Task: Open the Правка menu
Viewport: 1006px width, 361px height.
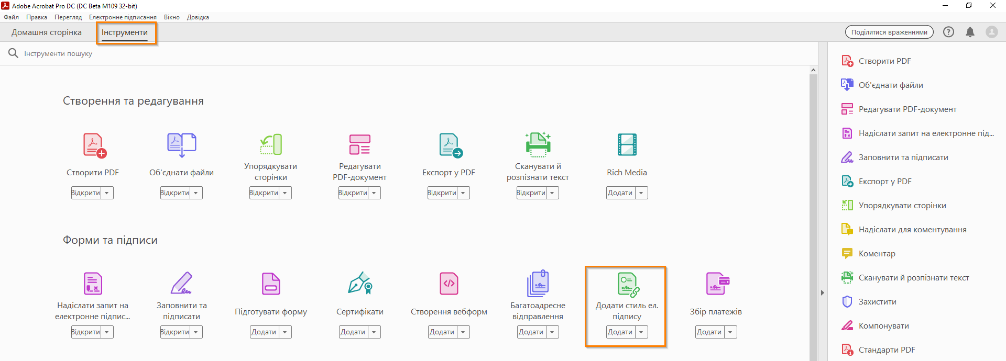Action: (x=37, y=17)
